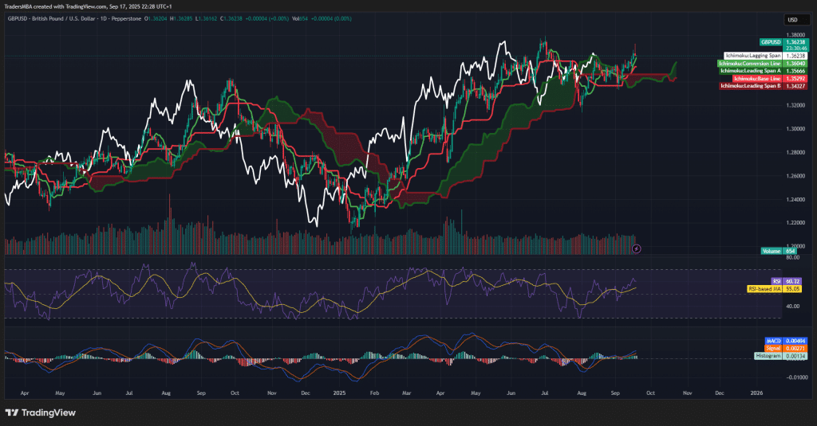
Task: Click the blue MACD label
Action: [771, 341]
